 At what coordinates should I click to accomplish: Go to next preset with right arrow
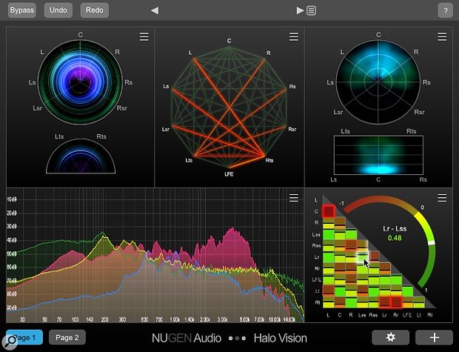pyautogui.click(x=300, y=11)
